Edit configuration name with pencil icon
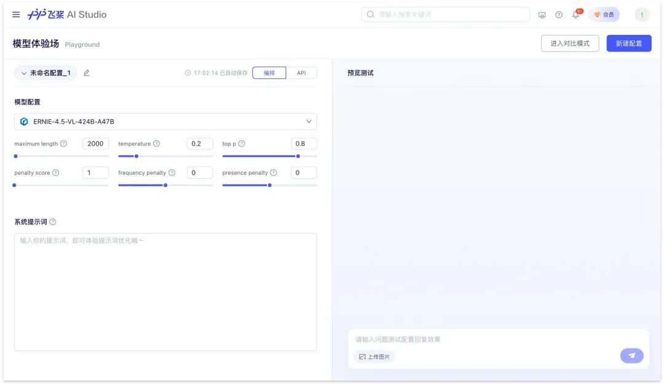 [87, 73]
